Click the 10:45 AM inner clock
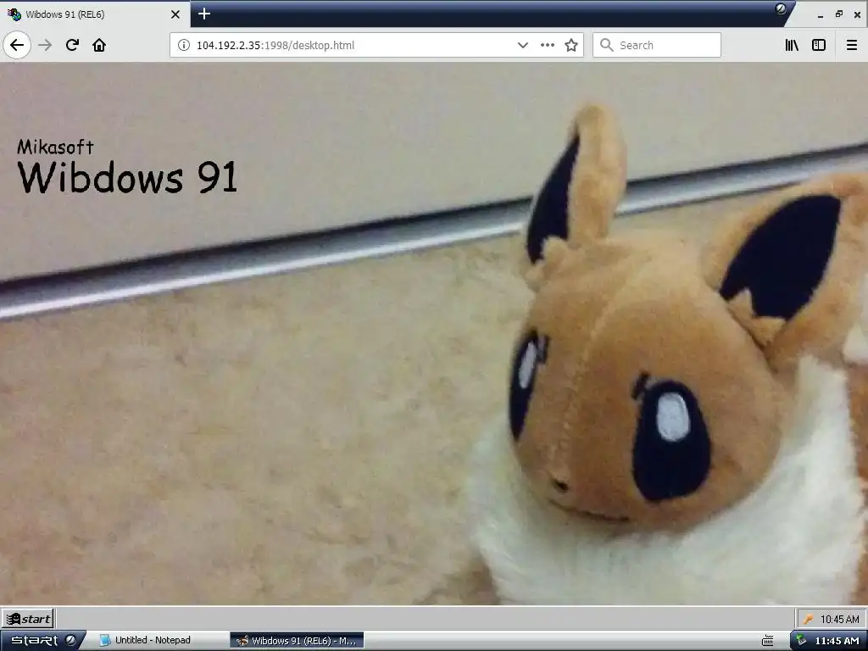The height and width of the screenshot is (651, 868). click(x=840, y=619)
